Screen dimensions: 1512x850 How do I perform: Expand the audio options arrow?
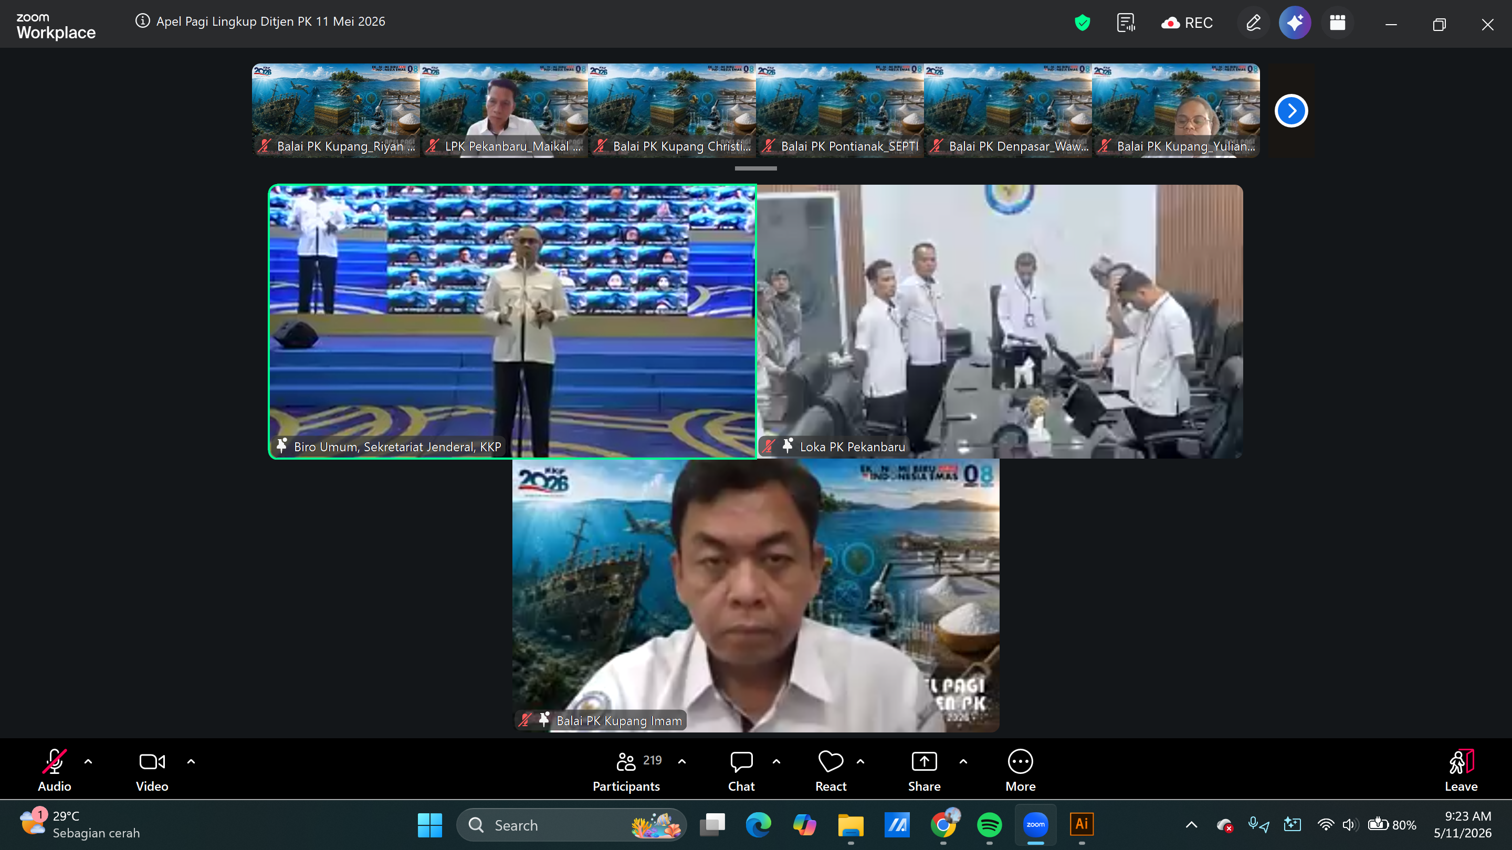tap(89, 761)
